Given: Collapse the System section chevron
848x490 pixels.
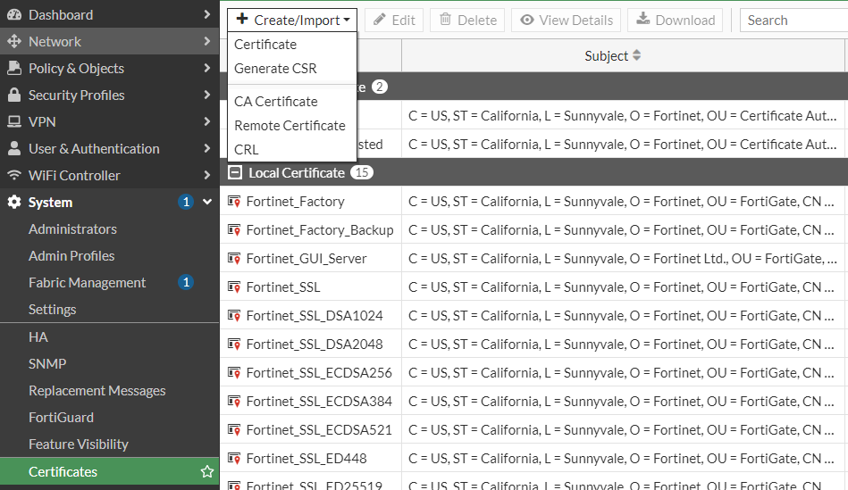Looking at the screenshot, I should coord(207,202).
